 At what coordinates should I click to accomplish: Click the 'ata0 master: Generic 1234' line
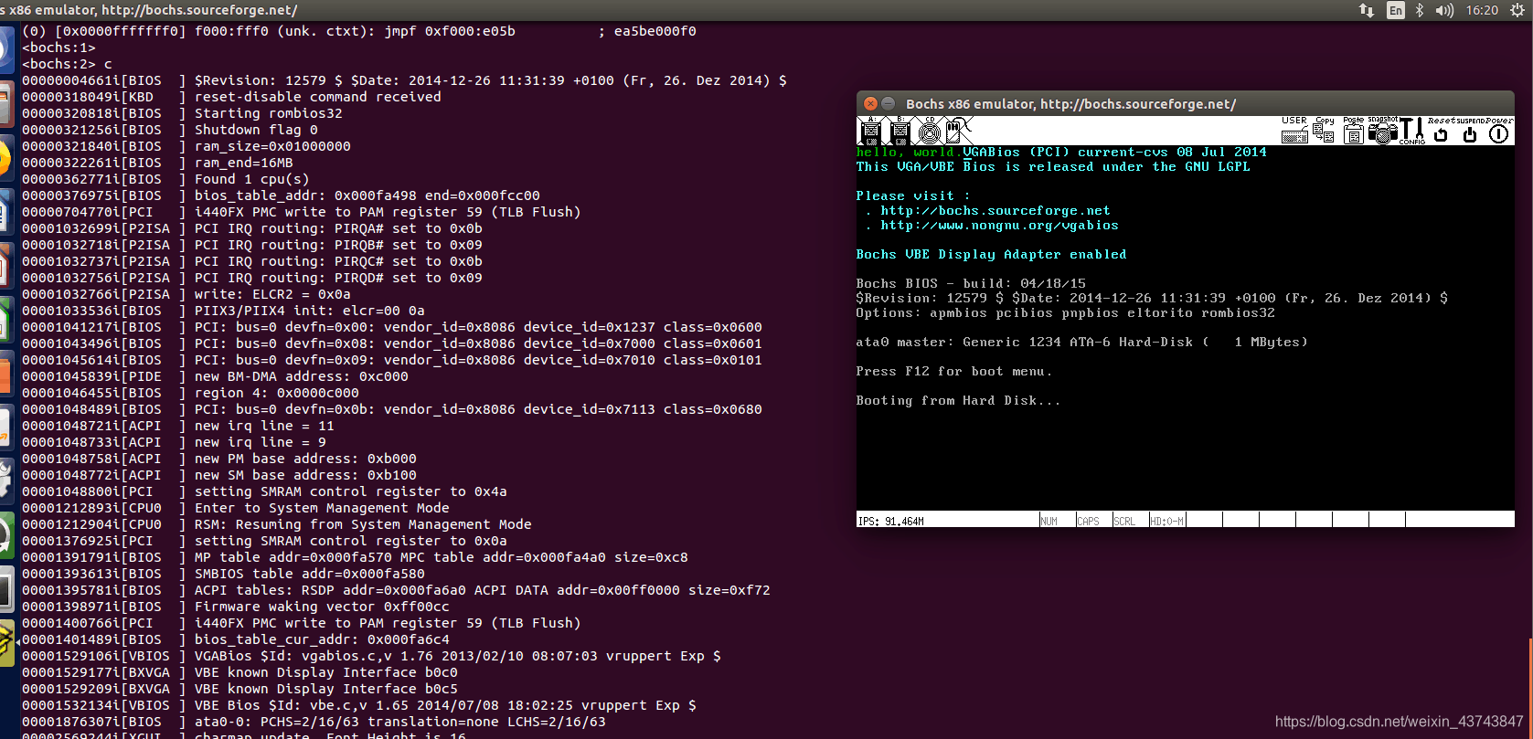pyautogui.click(x=1081, y=342)
